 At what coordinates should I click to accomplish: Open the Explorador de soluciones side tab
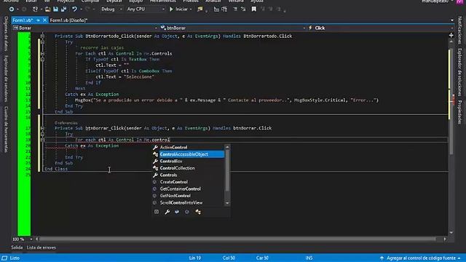[x=459, y=72]
